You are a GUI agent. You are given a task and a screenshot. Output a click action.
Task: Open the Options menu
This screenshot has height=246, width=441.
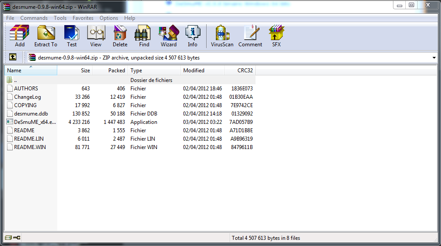pos(109,18)
